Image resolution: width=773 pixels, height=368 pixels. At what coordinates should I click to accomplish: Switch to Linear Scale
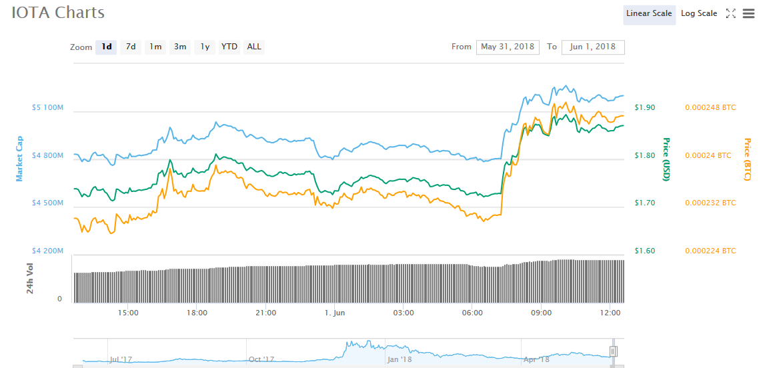click(649, 14)
